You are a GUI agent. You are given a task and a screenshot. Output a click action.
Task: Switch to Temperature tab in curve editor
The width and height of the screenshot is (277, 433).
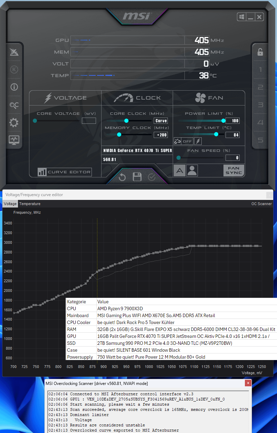[30, 204]
